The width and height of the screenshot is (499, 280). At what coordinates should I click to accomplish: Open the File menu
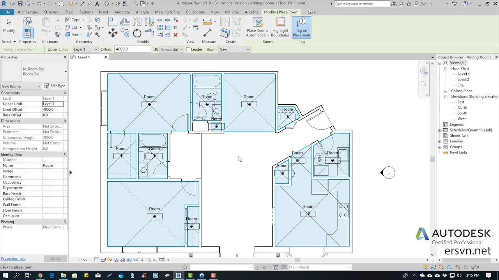point(7,12)
